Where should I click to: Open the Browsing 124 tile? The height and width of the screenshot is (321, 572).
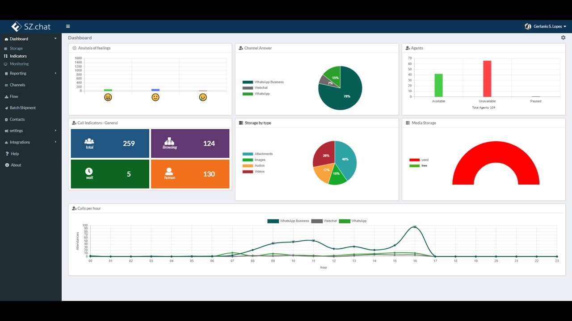190,144
